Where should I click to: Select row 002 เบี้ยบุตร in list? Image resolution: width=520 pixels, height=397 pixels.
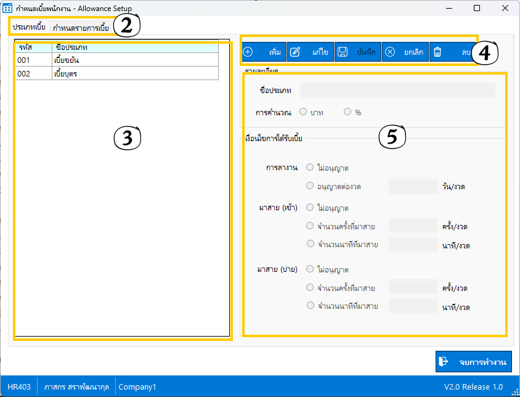tap(116, 73)
